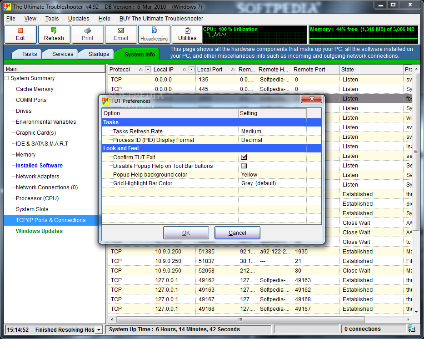Open the View menu

point(30,18)
